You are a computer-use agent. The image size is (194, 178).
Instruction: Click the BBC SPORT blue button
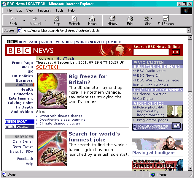click(x=20, y=122)
